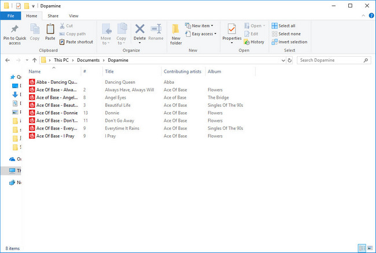
Task: Click Select none
Action: tap(286, 34)
